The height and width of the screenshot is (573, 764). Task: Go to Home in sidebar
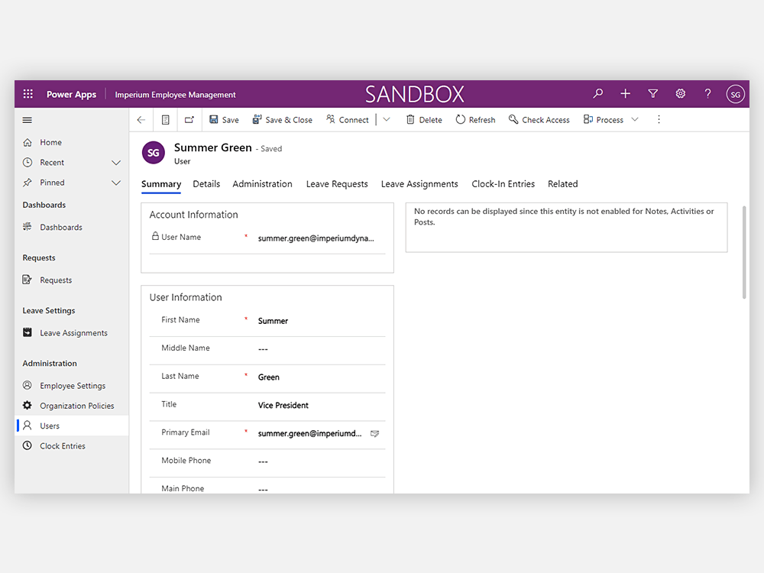[72, 142]
